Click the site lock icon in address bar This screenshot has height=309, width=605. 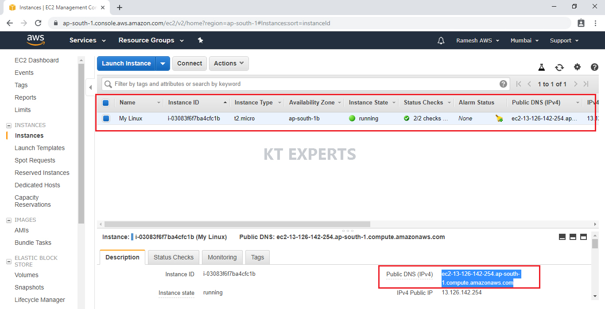click(55, 23)
